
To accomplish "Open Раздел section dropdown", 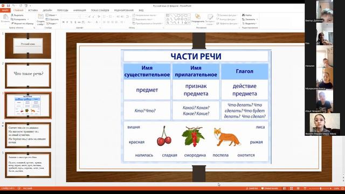I will point(52,23).
